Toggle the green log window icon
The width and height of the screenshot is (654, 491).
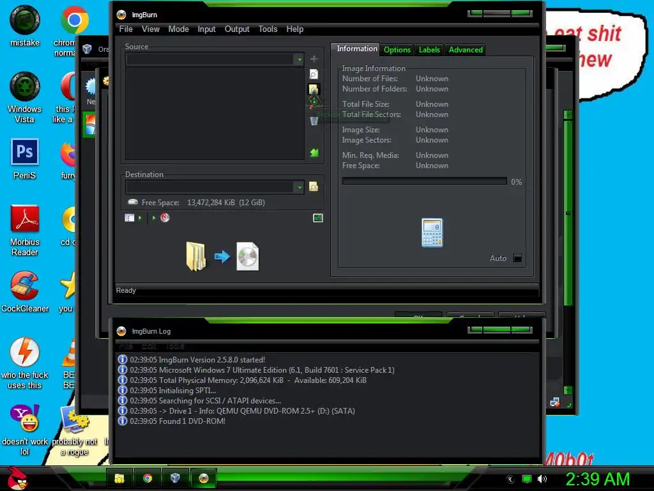318,217
